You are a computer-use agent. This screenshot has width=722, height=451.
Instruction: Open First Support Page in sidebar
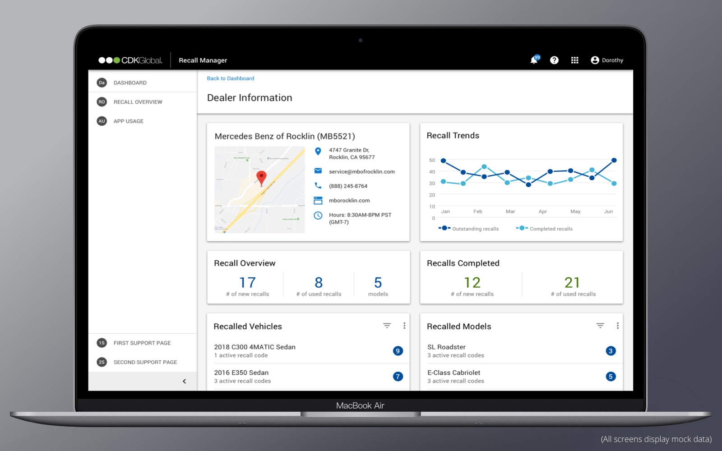tap(143, 343)
